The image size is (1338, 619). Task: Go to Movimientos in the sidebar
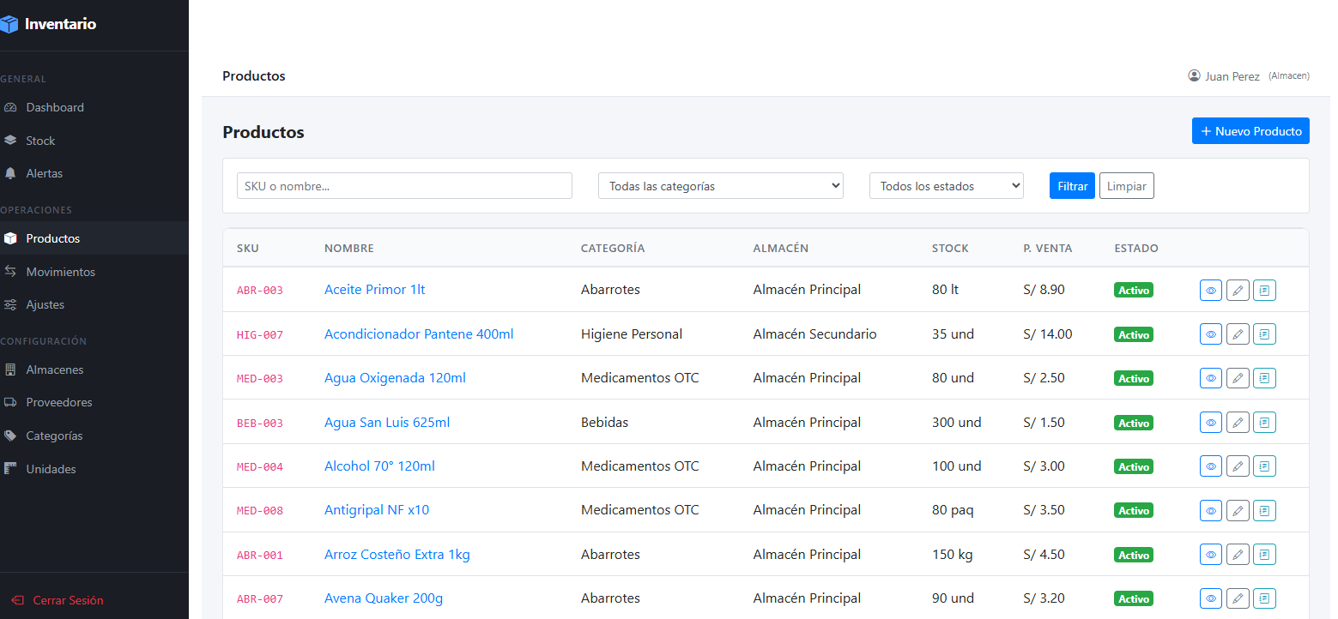60,272
